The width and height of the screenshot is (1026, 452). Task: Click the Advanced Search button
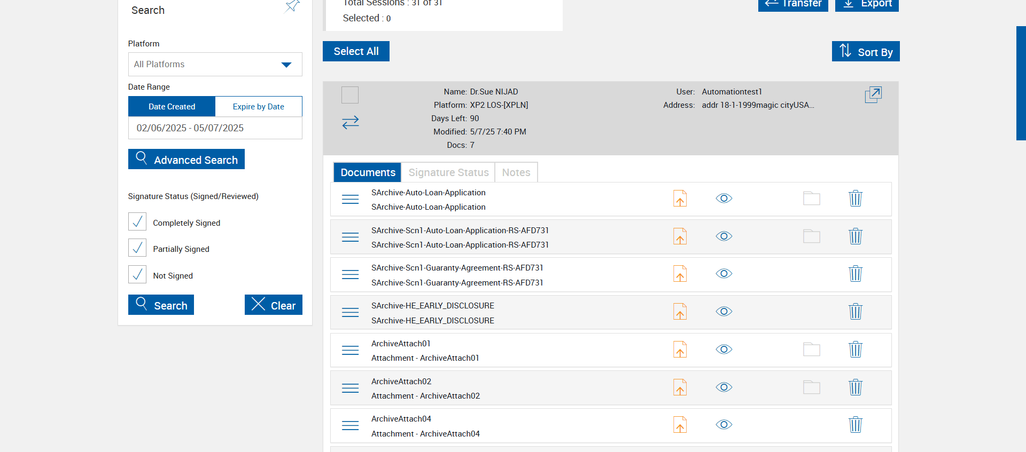coord(186,159)
